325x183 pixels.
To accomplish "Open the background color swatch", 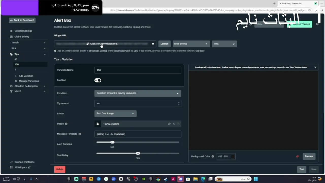I will pyautogui.click(x=233, y=157).
